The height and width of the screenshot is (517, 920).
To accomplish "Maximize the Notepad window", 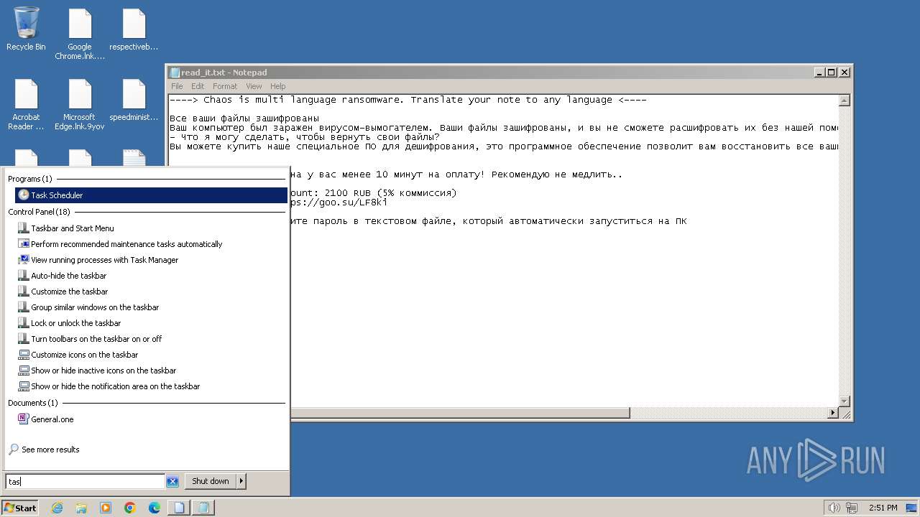I will point(832,72).
